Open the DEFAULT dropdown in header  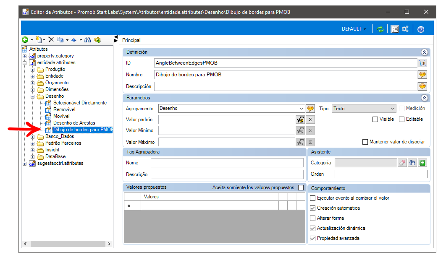tap(354, 29)
